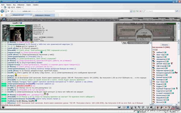Expand the address bar URL dropdown

[131, 11]
